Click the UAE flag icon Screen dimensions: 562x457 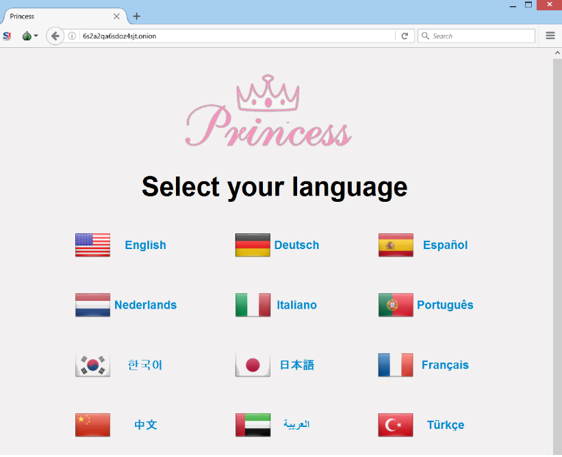coord(253,425)
